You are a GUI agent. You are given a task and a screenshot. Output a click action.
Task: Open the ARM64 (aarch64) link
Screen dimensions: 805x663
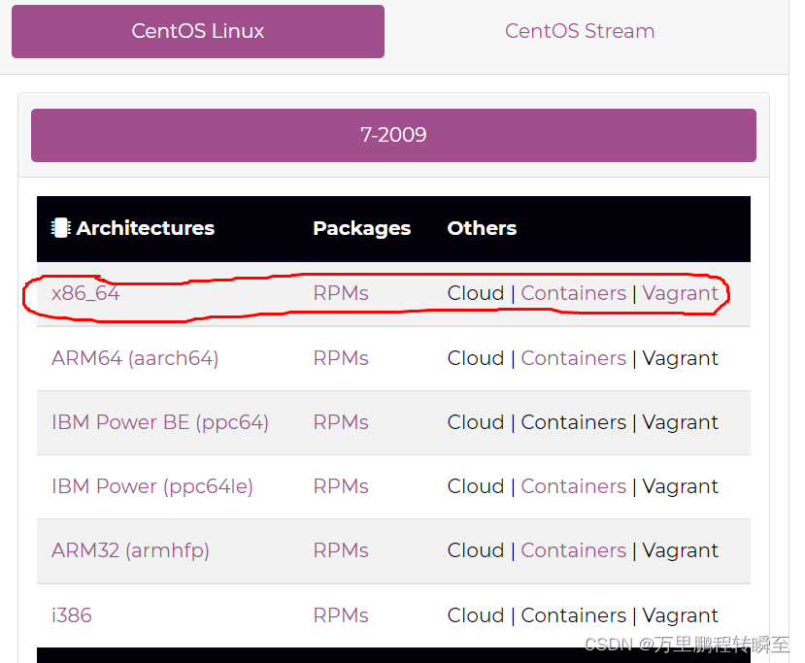pos(135,358)
